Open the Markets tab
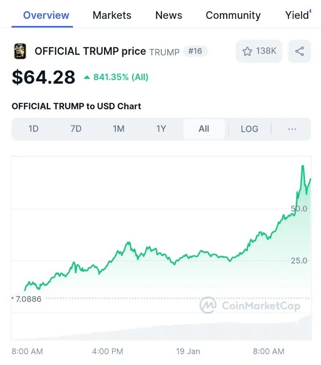The width and height of the screenshot is (321, 365). 112,15
